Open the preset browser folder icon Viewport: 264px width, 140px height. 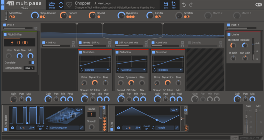click(x=52, y=4)
